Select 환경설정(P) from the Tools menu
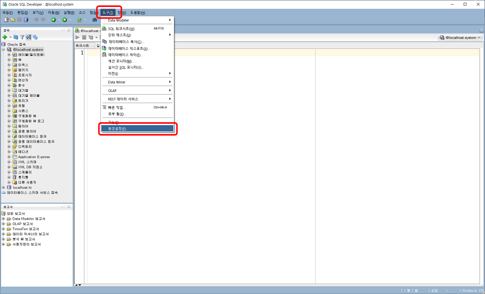This screenshot has height=294, width=485. [x=138, y=129]
